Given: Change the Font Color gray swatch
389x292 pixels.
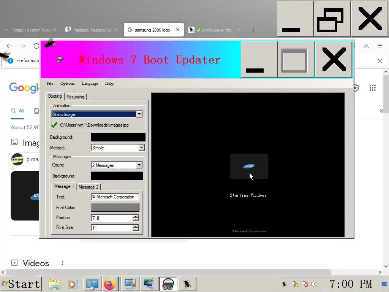Looking at the screenshot, I should pos(115,208).
